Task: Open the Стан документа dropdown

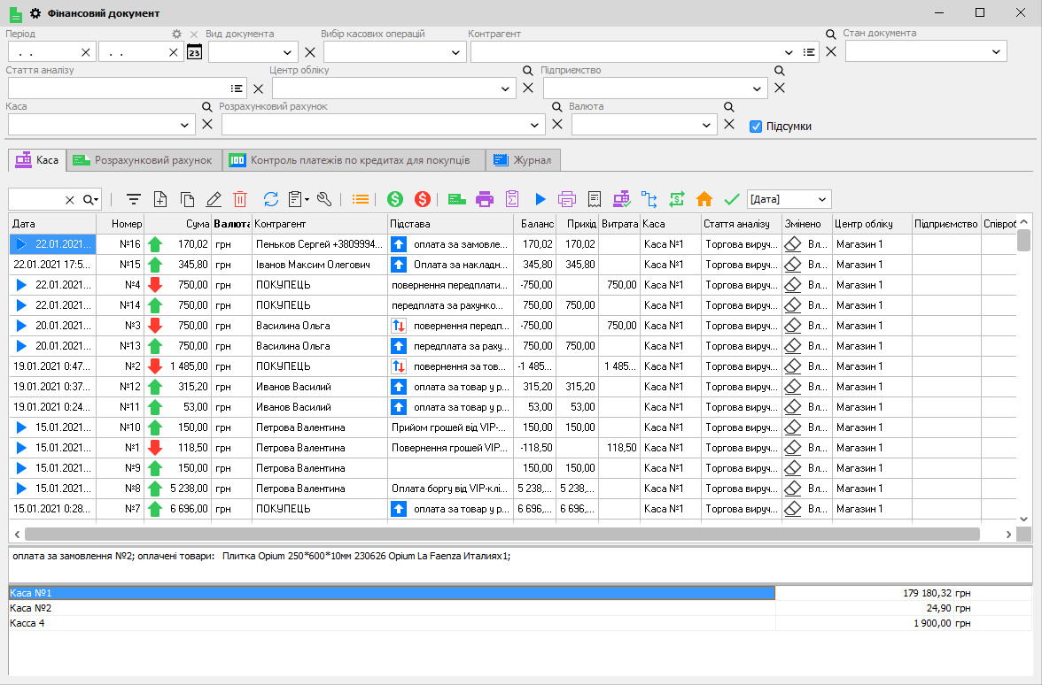Action: 998,52
